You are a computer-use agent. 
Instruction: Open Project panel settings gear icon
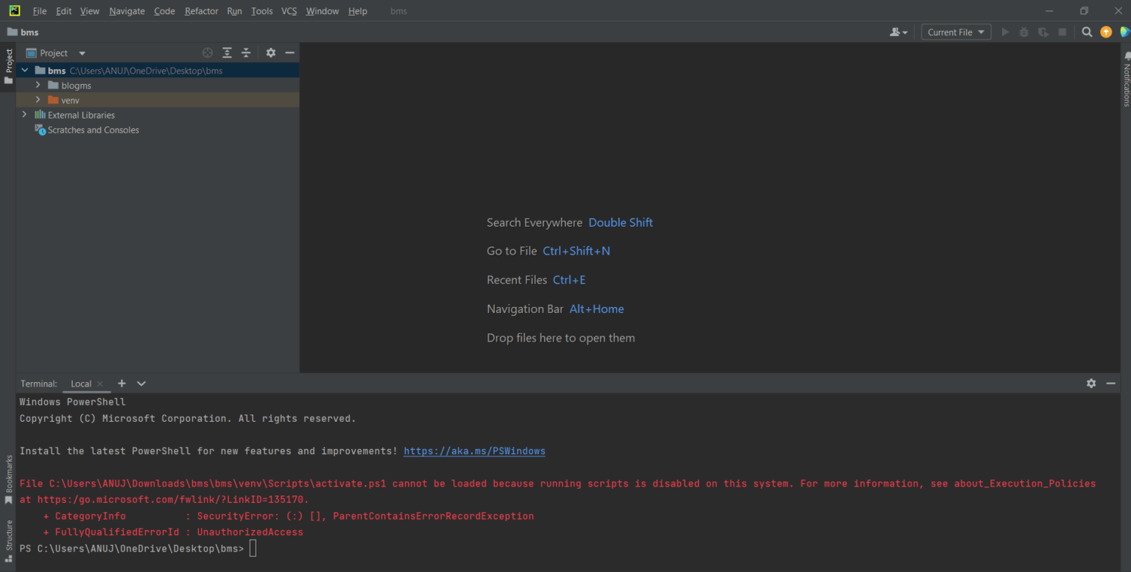[x=271, y=52]
